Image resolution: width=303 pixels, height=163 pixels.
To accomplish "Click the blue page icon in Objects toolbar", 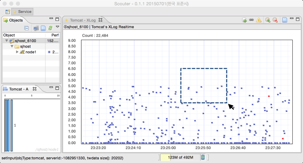I will point(43,28).
